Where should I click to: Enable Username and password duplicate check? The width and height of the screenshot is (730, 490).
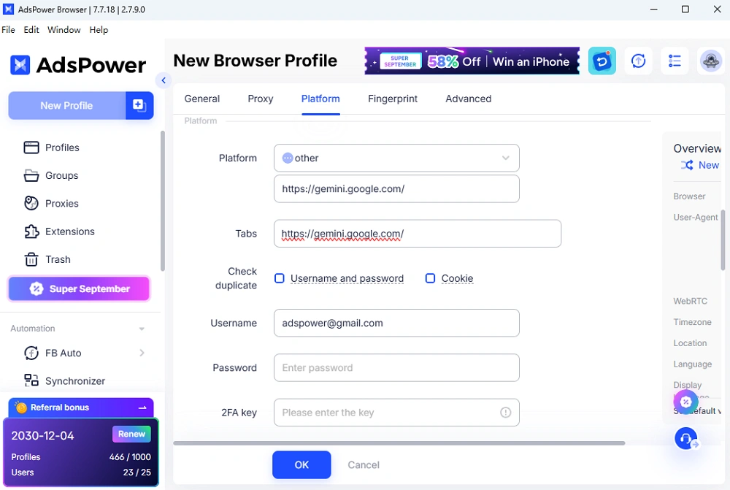tap(280, 278)
